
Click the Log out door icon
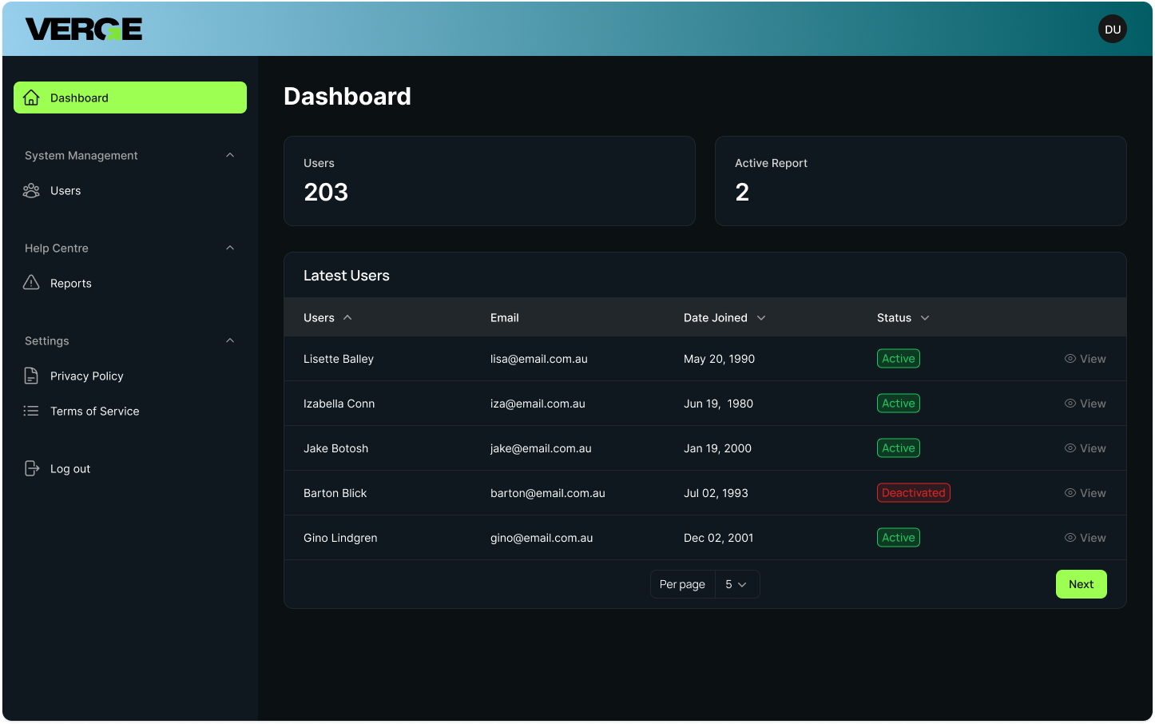[32, 468]
